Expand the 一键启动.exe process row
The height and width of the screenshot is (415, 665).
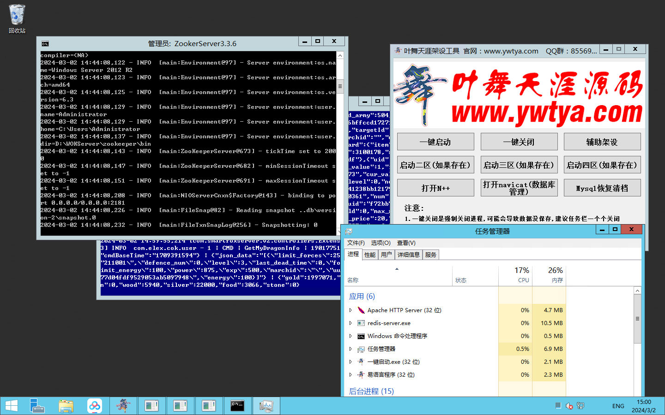tap(351, 362)
